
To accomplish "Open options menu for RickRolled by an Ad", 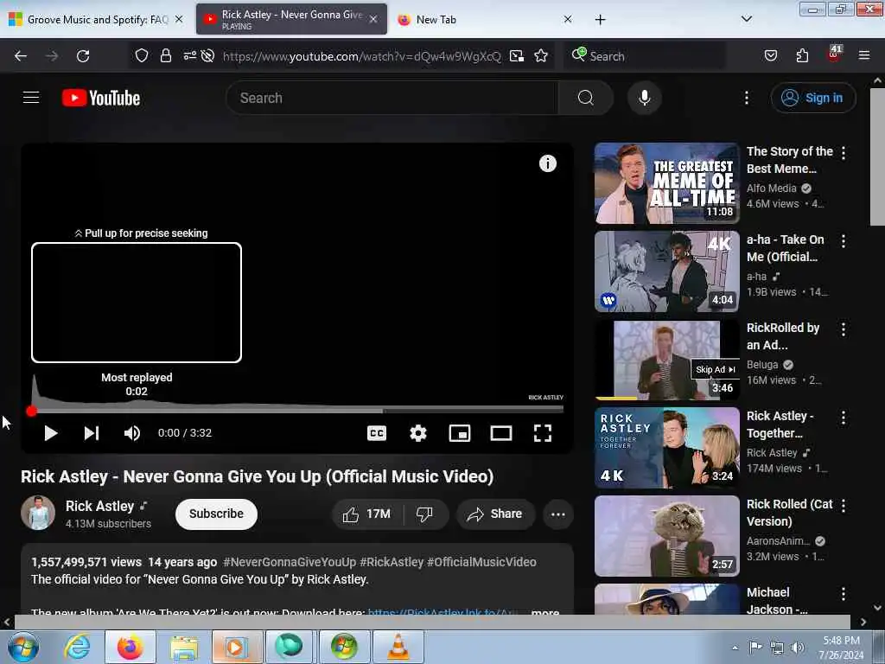I will click(844, 329).
